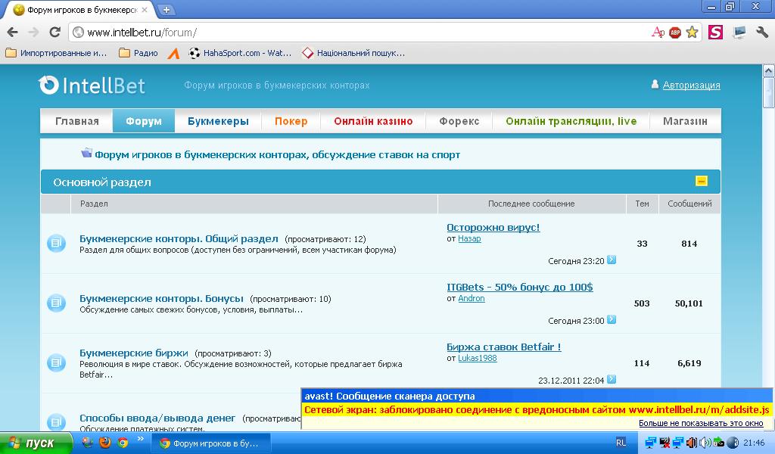The width and height of the screenshot is (775, 454).
Task: Select the 'Форум' navigation tab
Action: click(143, 121)
